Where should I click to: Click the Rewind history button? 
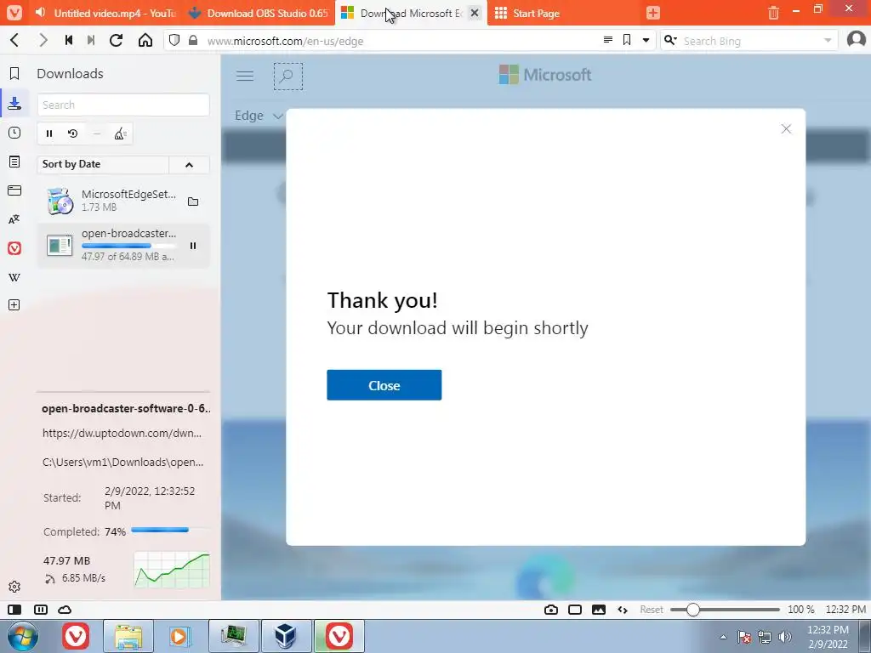pyautogui.click(x=69, y=40)
